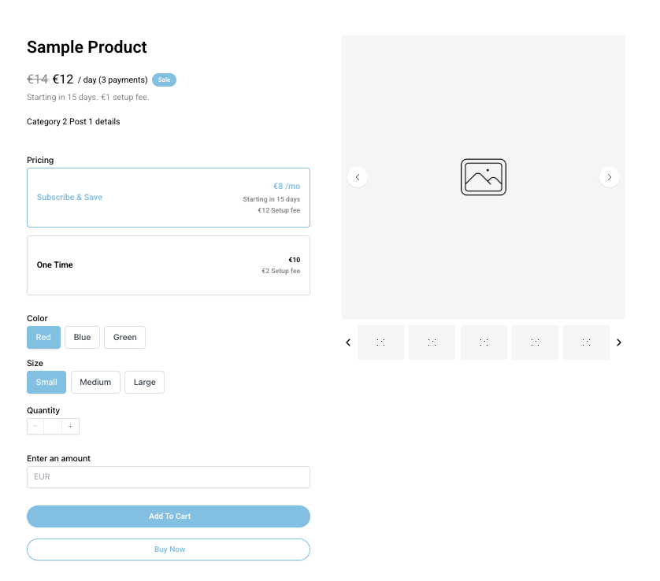Open the last visible gallery thumbnail
The image size is (660, 581).
click(586, 342)
